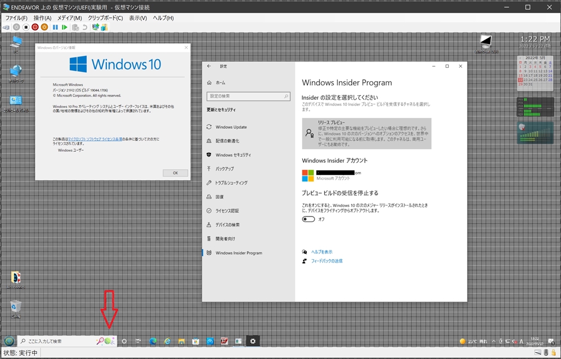Turn off the VM with the black Stop icon
The width and height of the screenshot is (561, 359).
click(26, 27)
